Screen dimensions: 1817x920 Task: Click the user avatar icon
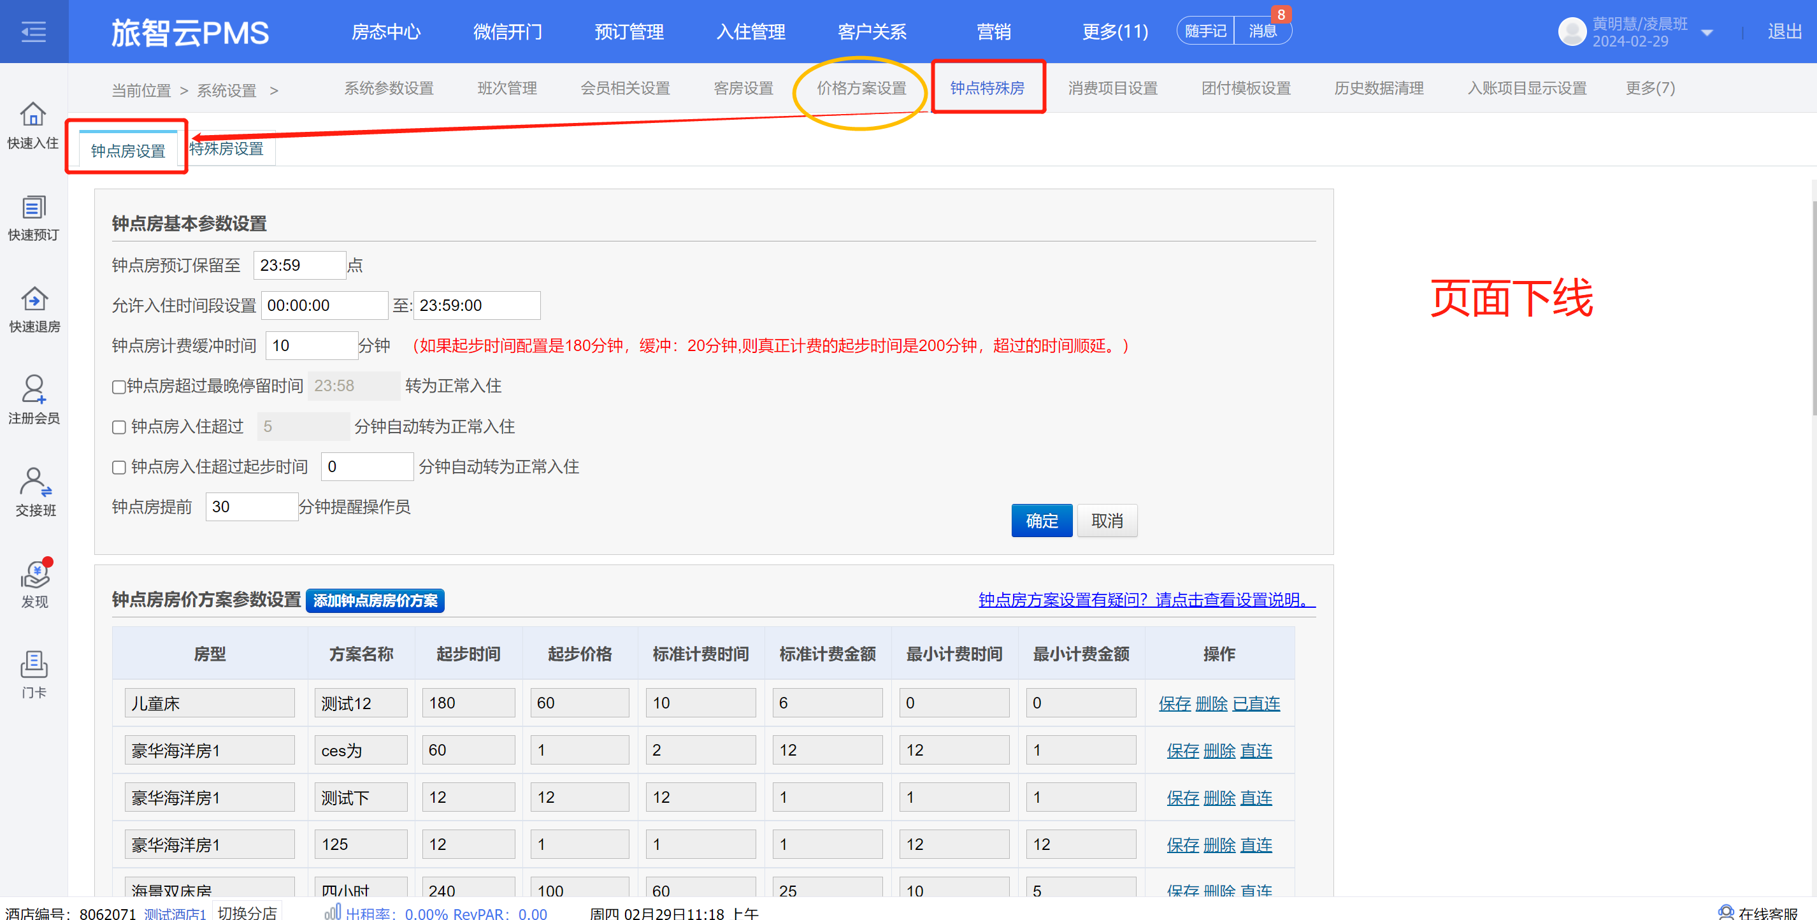tap(1572, 32)
